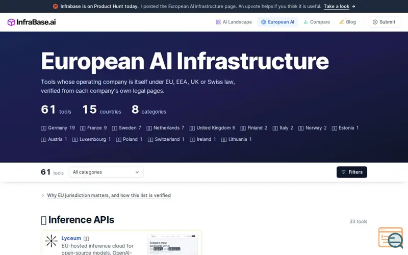
Task: Filter by Italy 2 country chip
Action: (283, 128)
